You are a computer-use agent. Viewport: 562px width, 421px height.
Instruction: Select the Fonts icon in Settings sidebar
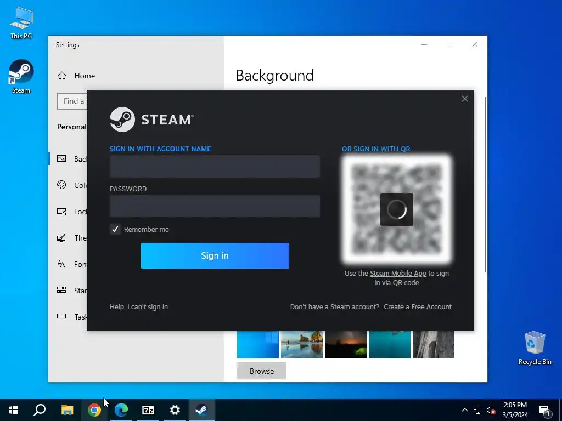[x=61, y=264]
